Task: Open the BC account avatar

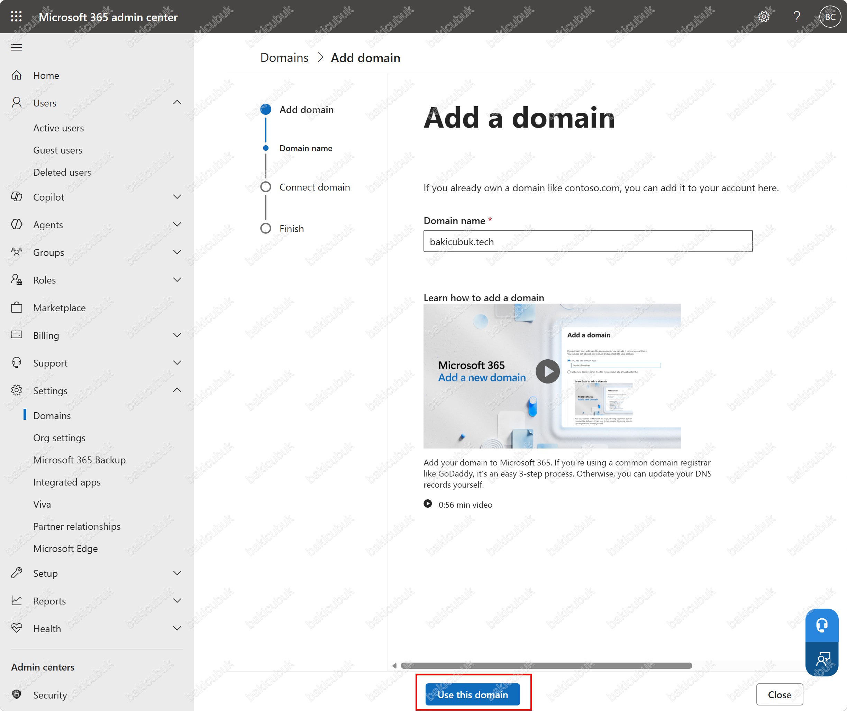Action: (x=830, y=17)
